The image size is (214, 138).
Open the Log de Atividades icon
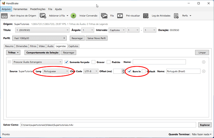(146, 15)
